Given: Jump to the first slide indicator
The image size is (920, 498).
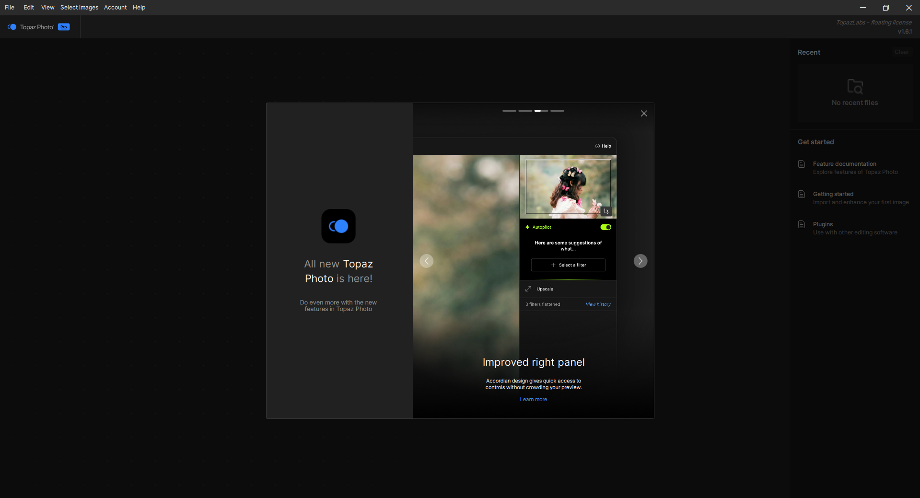Looking at the screenshot, I should [510, 111].
